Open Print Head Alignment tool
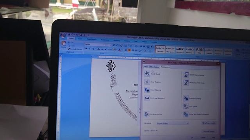This screenshot has width=250, height=140. (x=147, y=98)
